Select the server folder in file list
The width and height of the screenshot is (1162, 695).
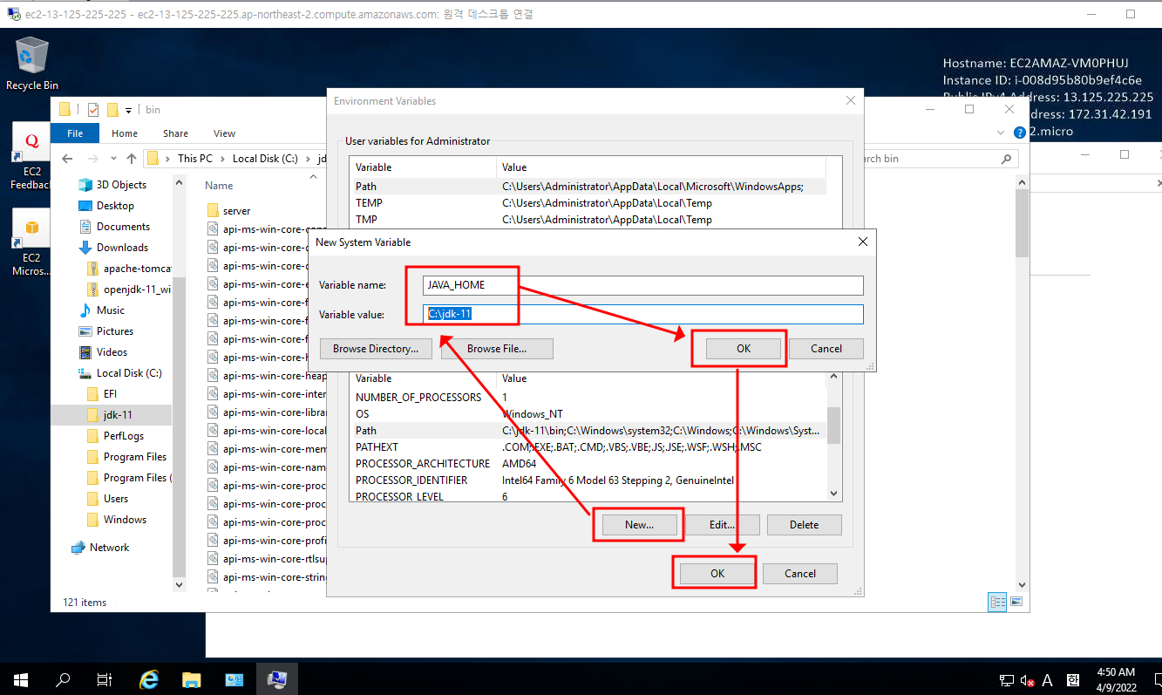(237, 211)
